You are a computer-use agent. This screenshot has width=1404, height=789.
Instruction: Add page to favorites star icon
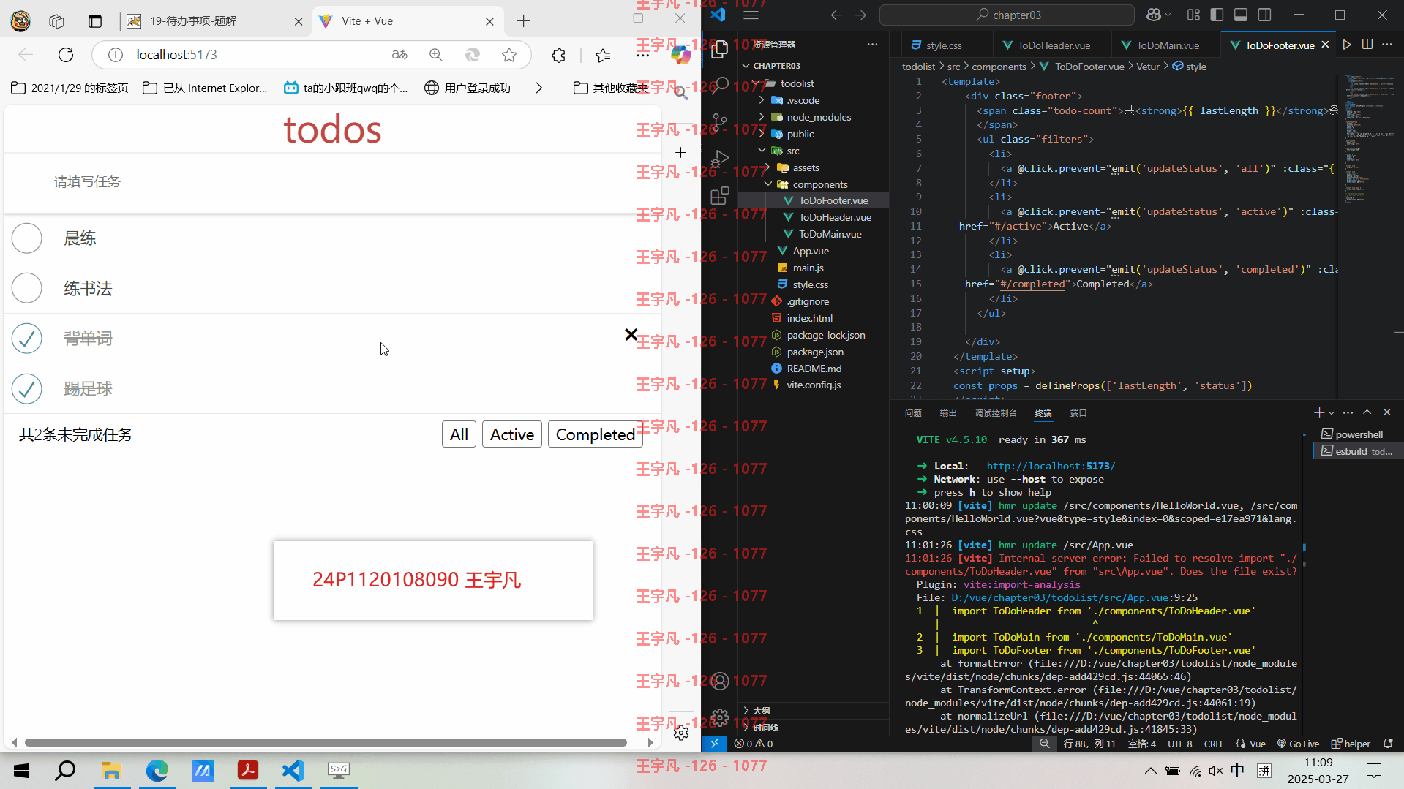point(509,55)
